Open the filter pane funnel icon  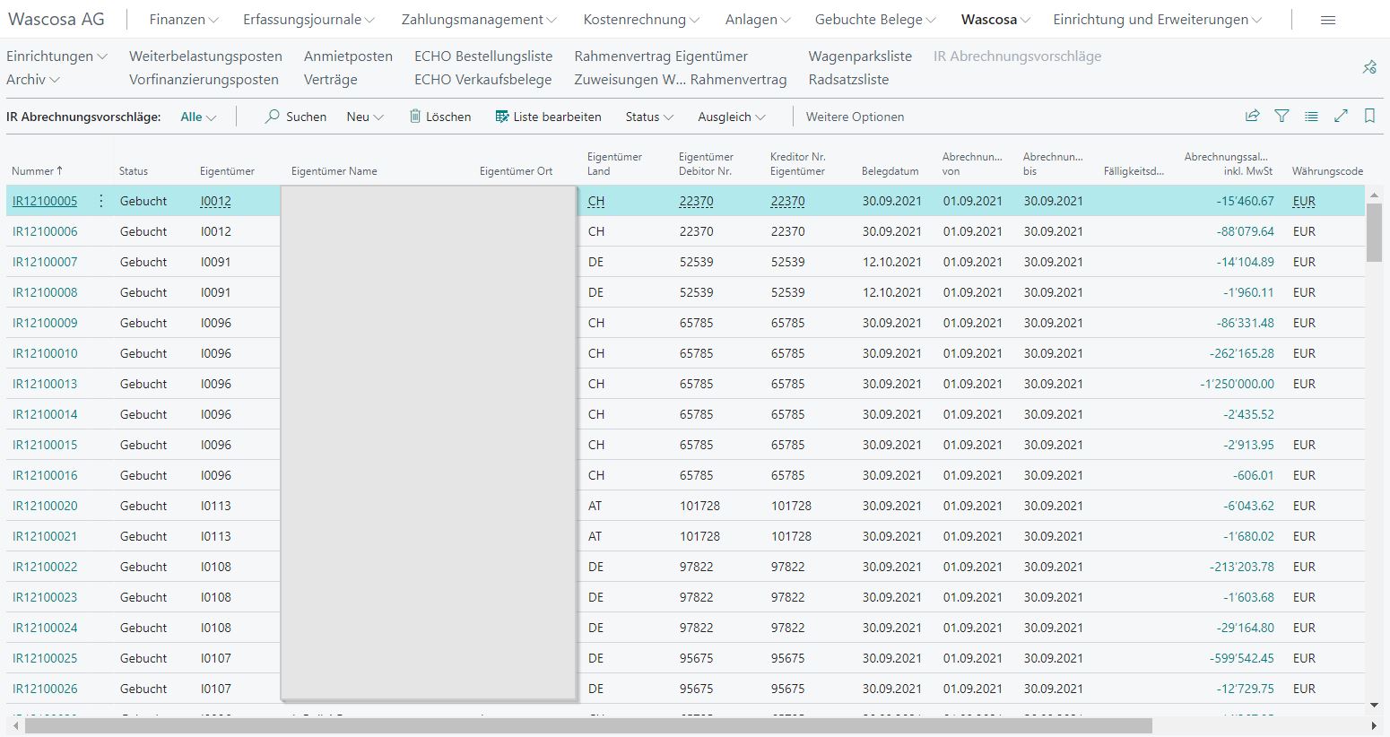click(1282, 117)
